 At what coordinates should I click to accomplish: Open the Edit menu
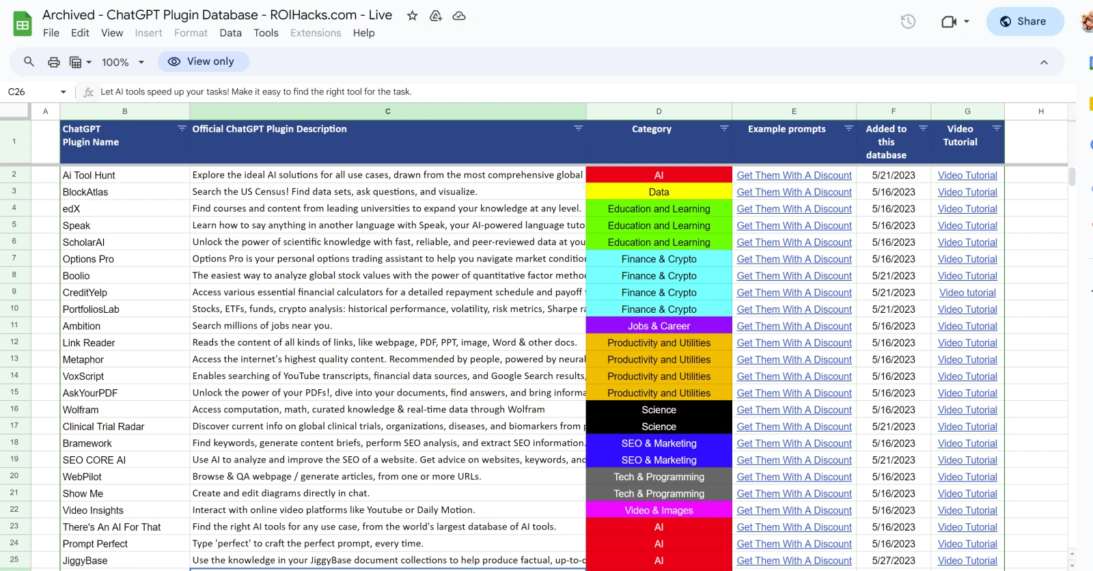[x=80, y=33]
